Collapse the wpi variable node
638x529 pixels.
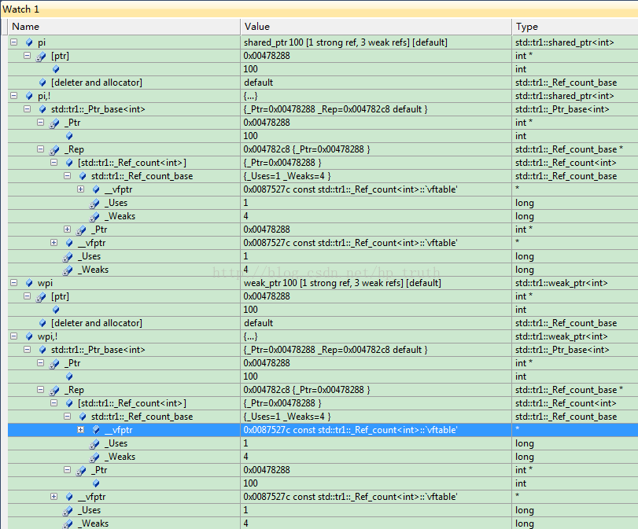point(14,283)
